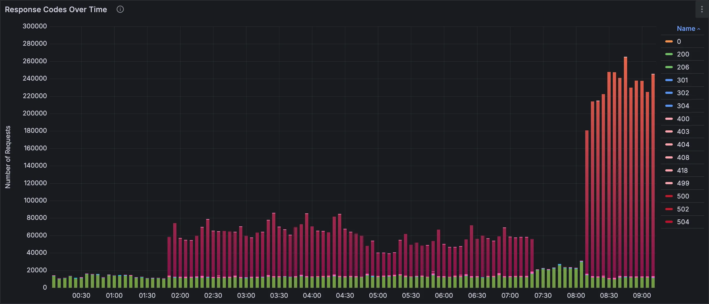Screen dimensions: 709x304
Task: Click the red marker beside series 504
Action: (668, 222)
